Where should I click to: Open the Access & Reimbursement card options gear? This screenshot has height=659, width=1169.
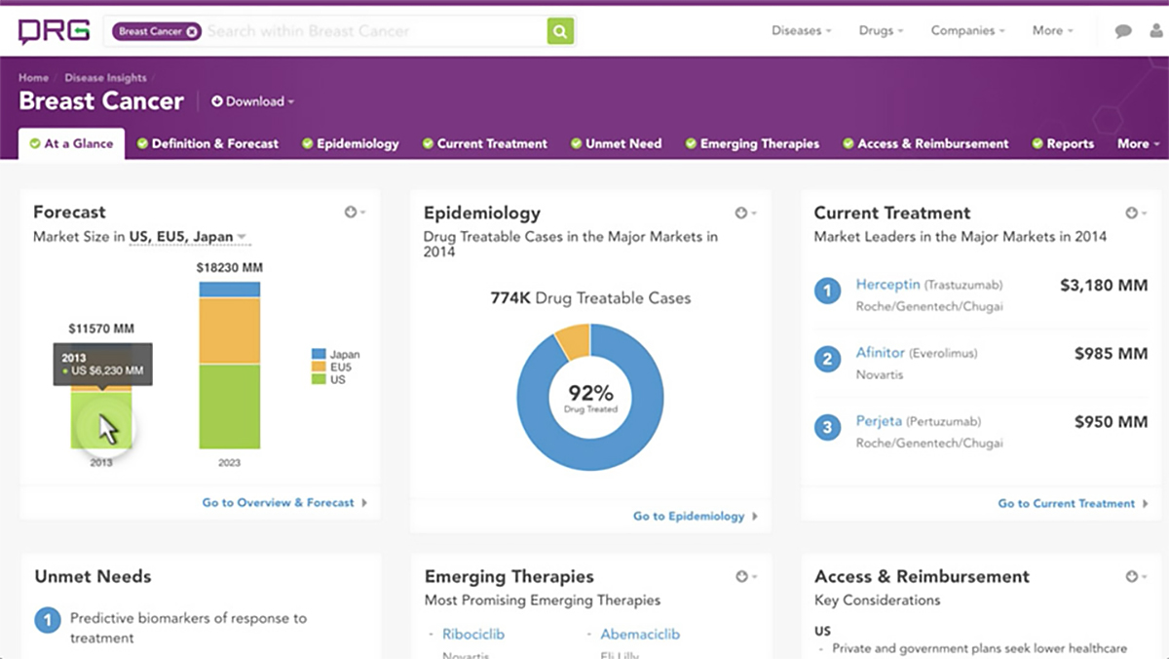point(1136,576)
